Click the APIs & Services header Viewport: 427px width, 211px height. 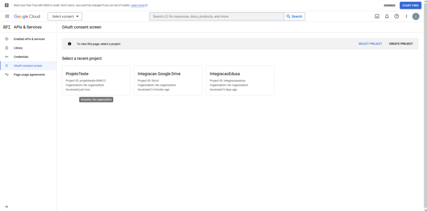[28, 27]
